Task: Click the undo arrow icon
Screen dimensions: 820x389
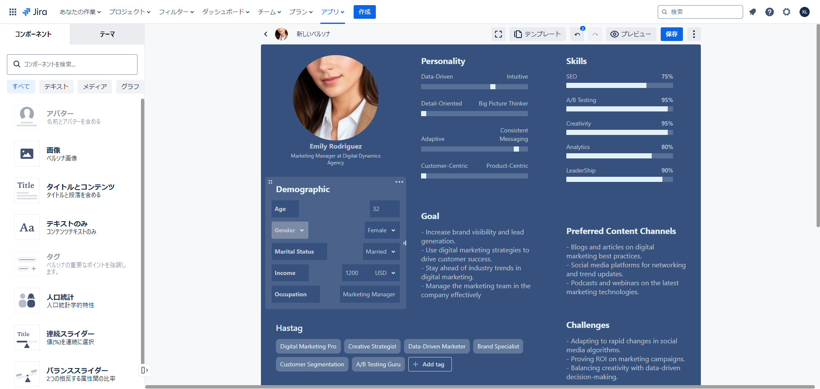Action: click(x=577, y=34)
